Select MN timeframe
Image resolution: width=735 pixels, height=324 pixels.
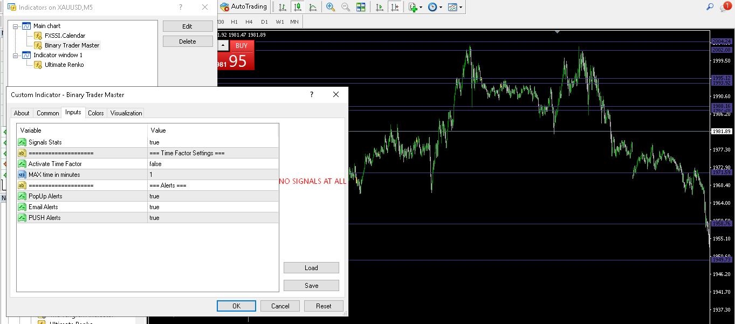click(x=294, y=22)
